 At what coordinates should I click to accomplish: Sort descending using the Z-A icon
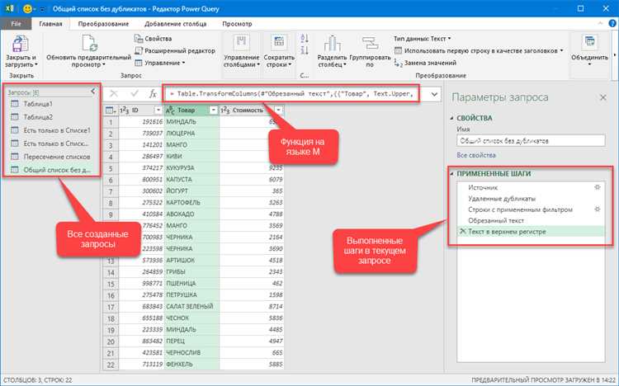tap(305, 50)
